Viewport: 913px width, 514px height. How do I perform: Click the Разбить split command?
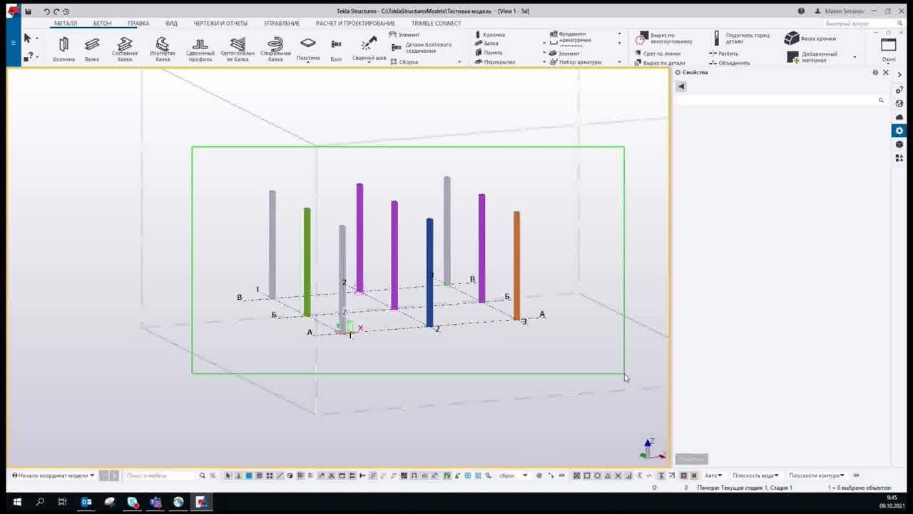point(724,54)
